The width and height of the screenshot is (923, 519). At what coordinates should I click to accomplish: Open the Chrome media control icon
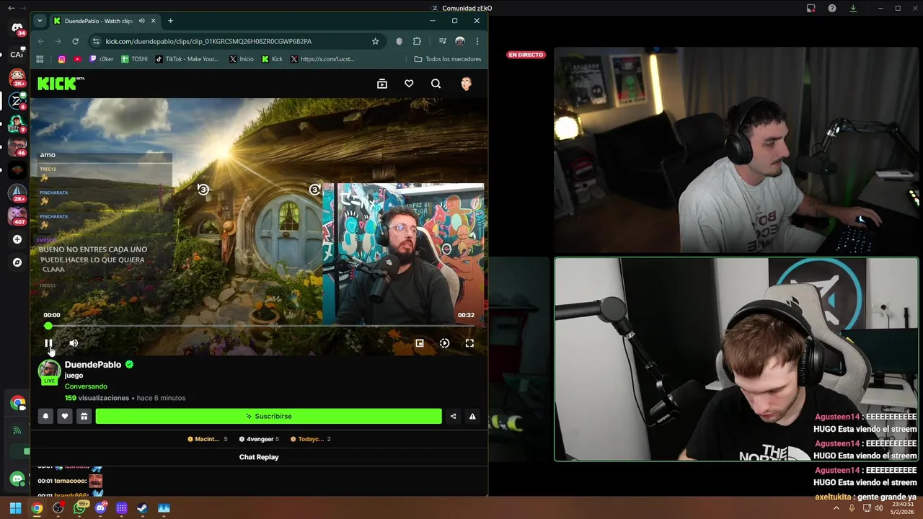pos(442,41)
